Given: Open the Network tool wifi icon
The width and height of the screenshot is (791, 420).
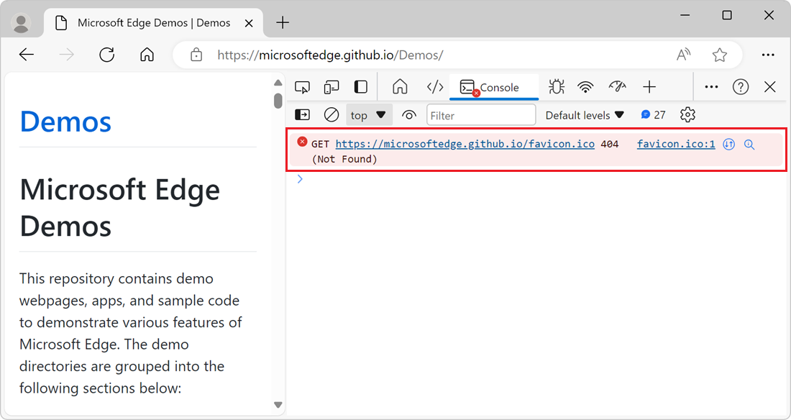Looking at the screenshot, I should pyautogui.click(x=586, y=87).
